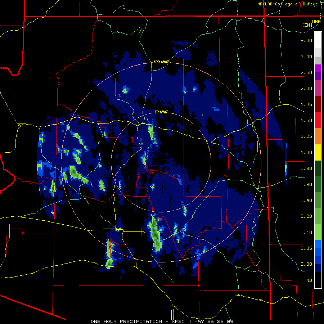Screen dimensions: 324x324
Task: Click the [IN] units label
Action: click(307, 25)
